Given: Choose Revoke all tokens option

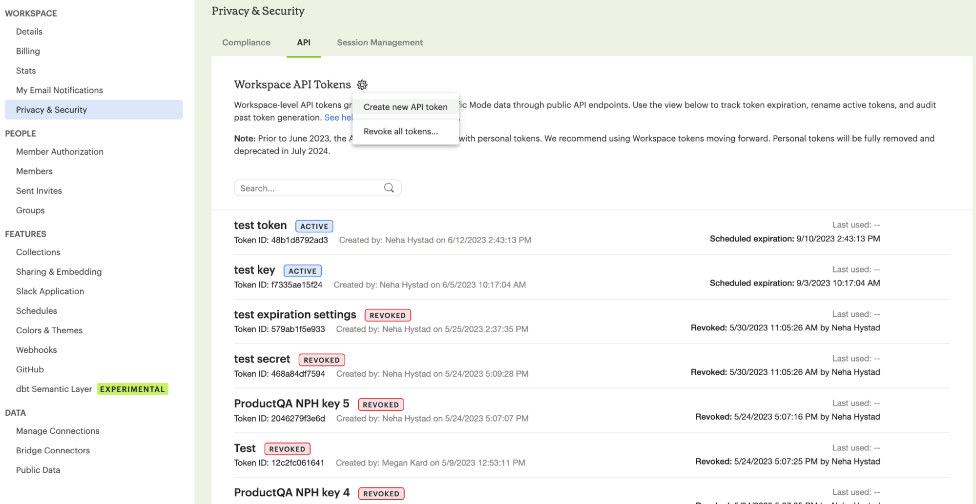Looking at the screenshot, I should coord(400,131).
